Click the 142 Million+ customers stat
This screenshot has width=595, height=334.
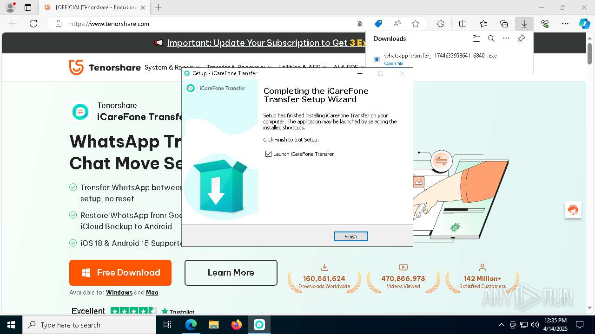tap(482, 278)
